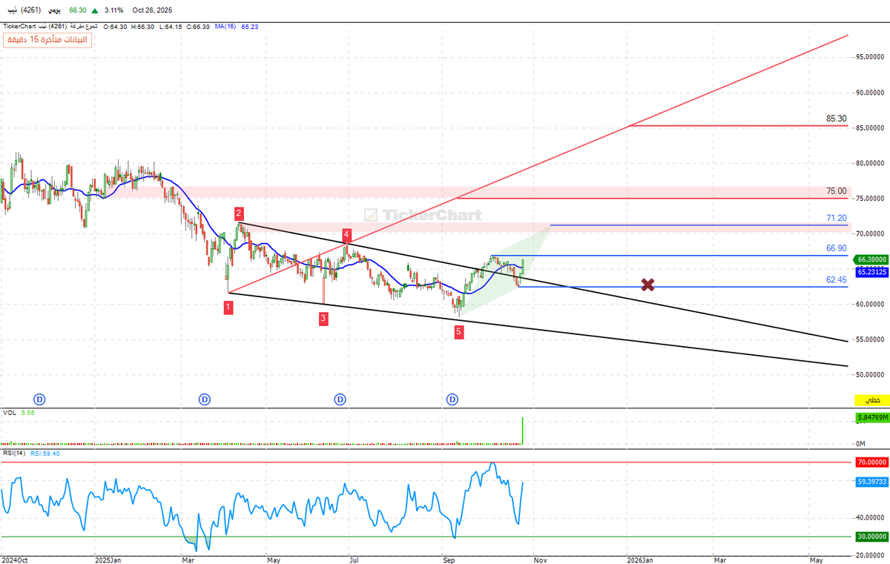The height and width of the screenshot is (564, 890).
Task: Click the 2026Jan label on the time axis
Action: tap(641, 560)
